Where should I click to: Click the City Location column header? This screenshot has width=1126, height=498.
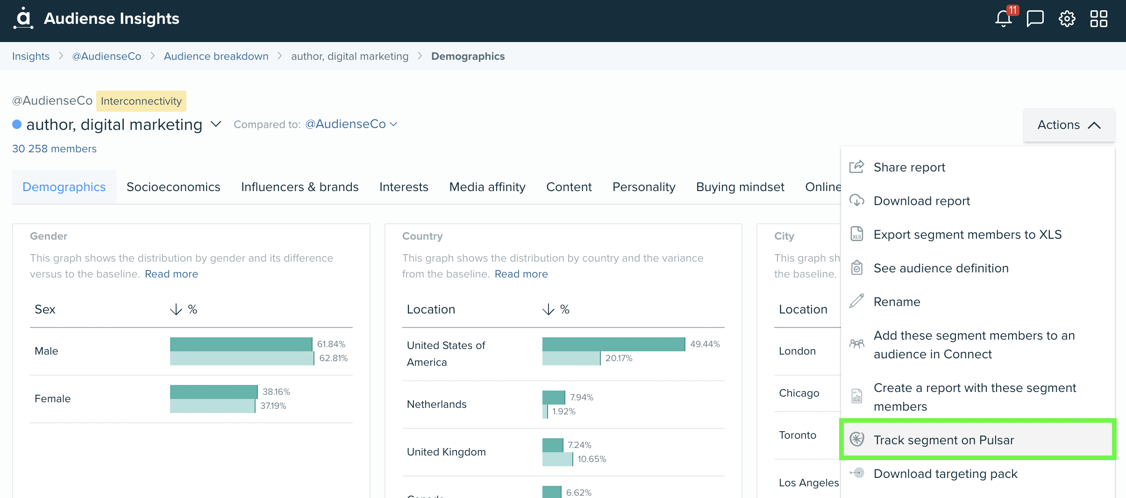803,309
